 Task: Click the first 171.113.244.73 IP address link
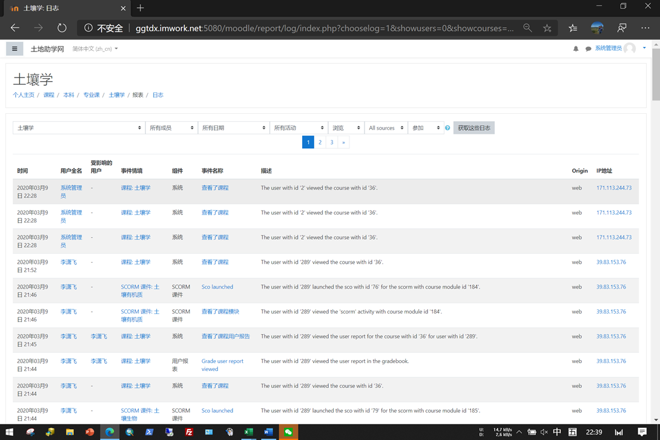(613, 188)
